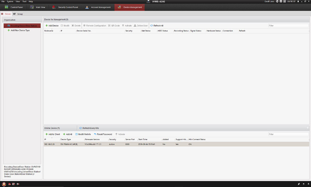This screenshot has height=187, width=311.
Task: Click Refresh All in device toolbar
Action: 157,26
